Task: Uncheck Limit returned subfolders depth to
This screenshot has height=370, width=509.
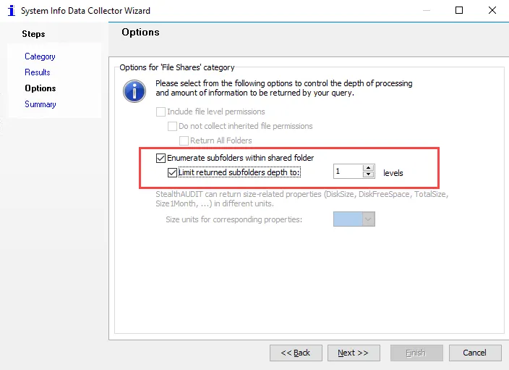Action: 172,172
